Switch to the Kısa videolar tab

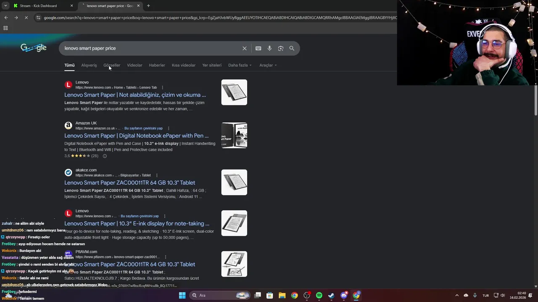tap(184, 65)
